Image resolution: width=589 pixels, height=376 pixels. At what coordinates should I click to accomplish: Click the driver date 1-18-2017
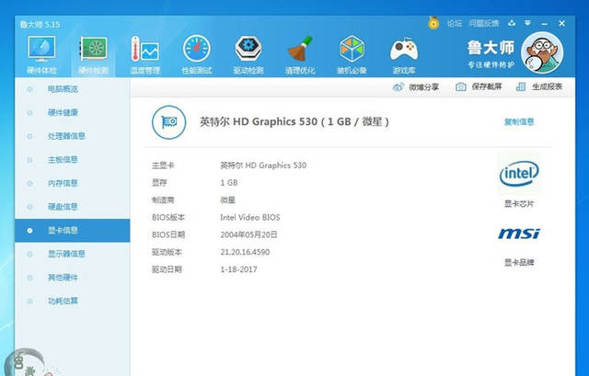238,269
